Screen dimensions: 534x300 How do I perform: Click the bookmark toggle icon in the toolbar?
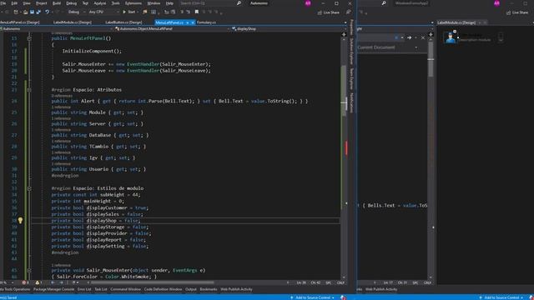(197, 12)
